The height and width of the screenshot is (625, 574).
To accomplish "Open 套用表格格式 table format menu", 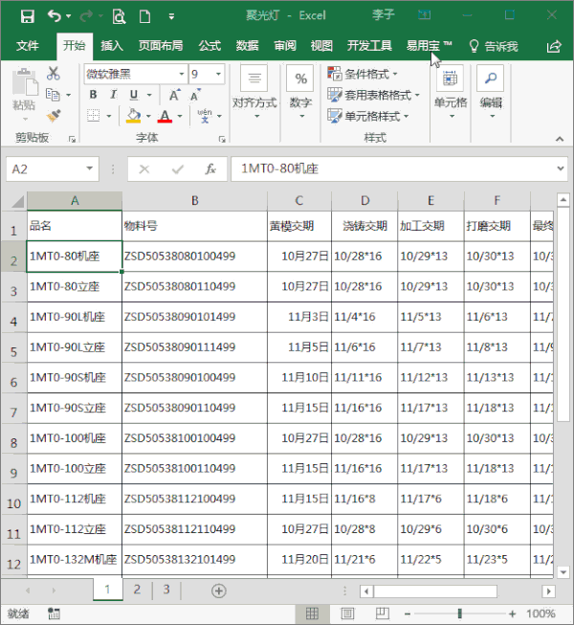I will [374, 95].
